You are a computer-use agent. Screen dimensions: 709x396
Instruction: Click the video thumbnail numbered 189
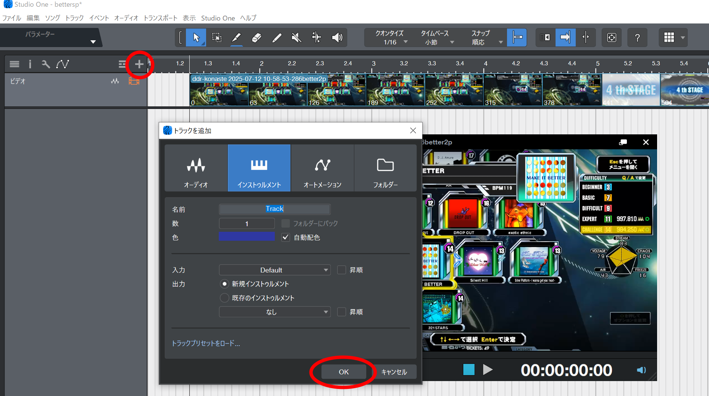pyautogui.click(x=395, y=90)
